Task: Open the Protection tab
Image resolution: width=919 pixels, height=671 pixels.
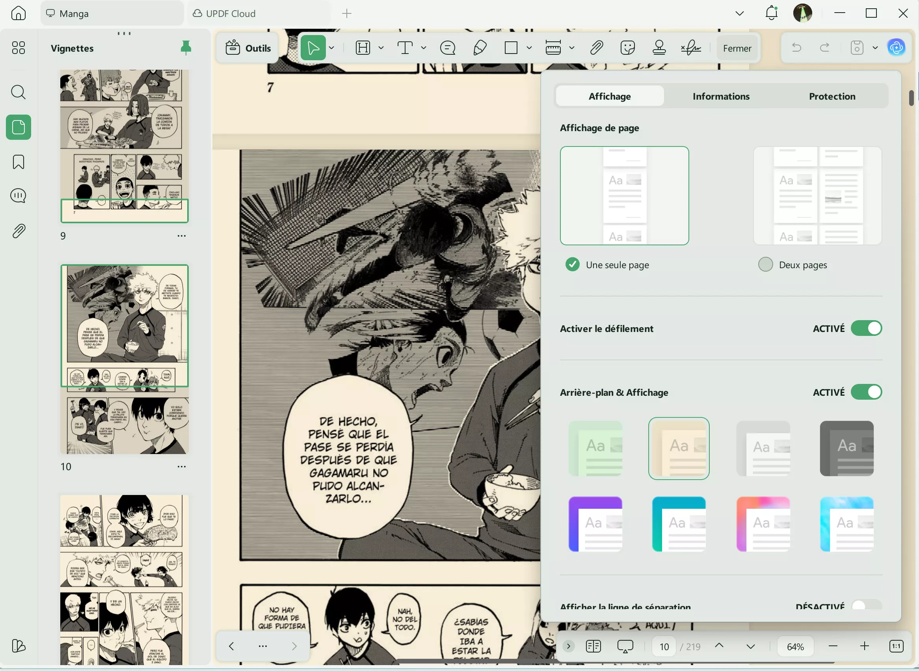Action: 832,96
